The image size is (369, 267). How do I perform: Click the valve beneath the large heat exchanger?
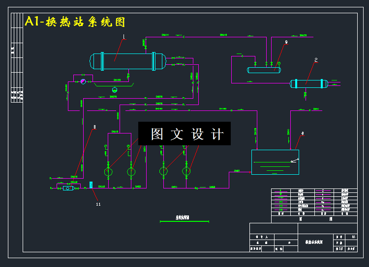pos(128,76)
